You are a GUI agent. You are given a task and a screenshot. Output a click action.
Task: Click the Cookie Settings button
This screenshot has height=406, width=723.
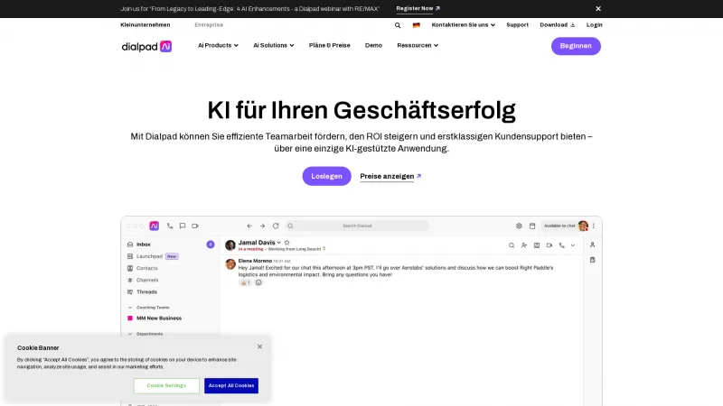click(166, 386)
